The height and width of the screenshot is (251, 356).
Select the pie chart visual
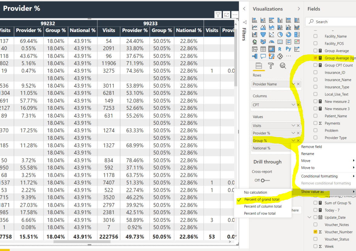pyautogui.click(x=280, y=35)
